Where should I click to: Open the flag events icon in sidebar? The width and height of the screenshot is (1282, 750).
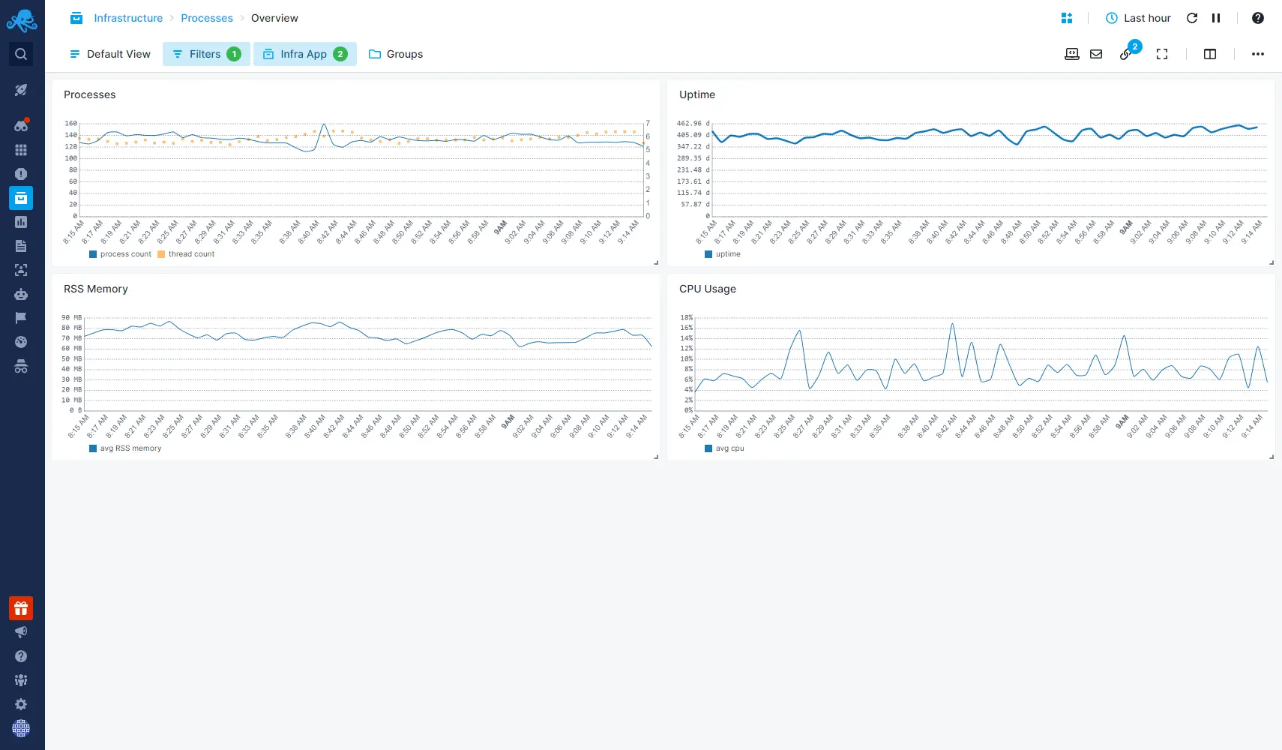[21, 318]
